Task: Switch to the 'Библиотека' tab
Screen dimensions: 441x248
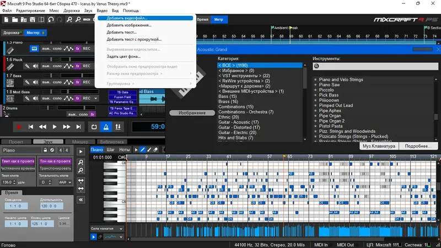Action: 112,142
